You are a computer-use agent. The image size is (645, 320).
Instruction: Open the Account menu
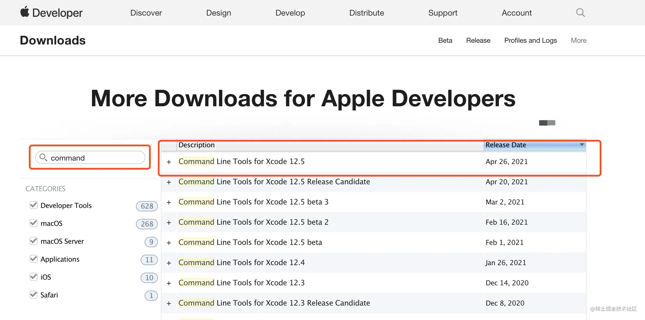tap(517, 13)
